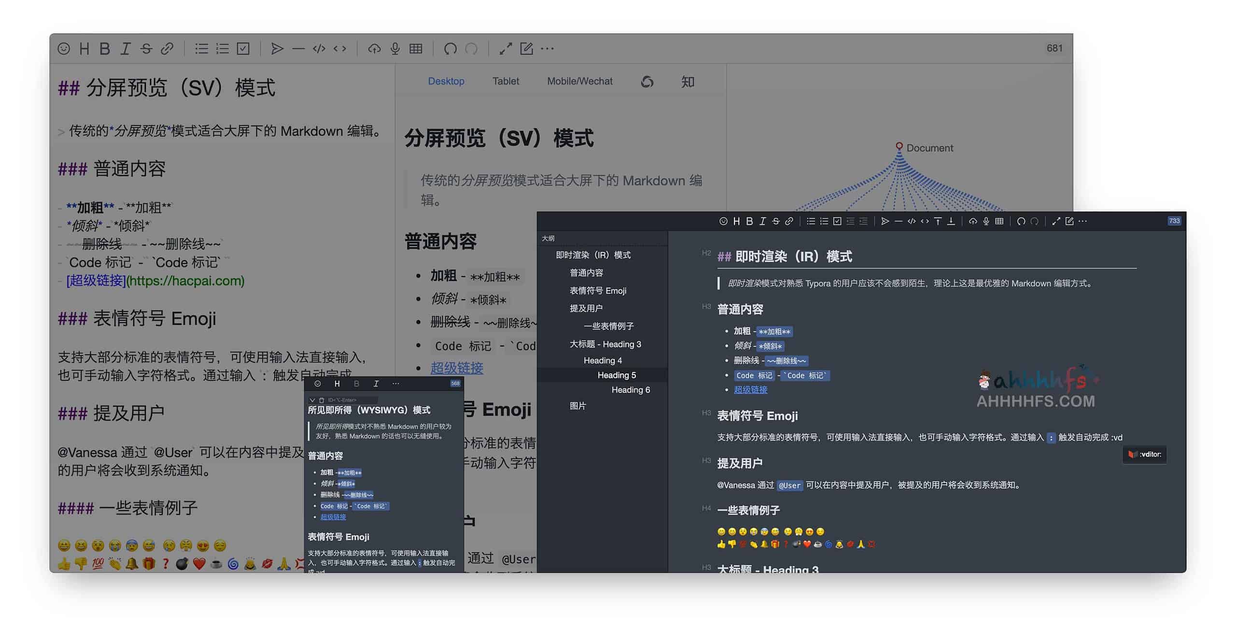This screenshot has height=637, width=1236.
Task: Insert a link using the chain icon
Action: 167,48
